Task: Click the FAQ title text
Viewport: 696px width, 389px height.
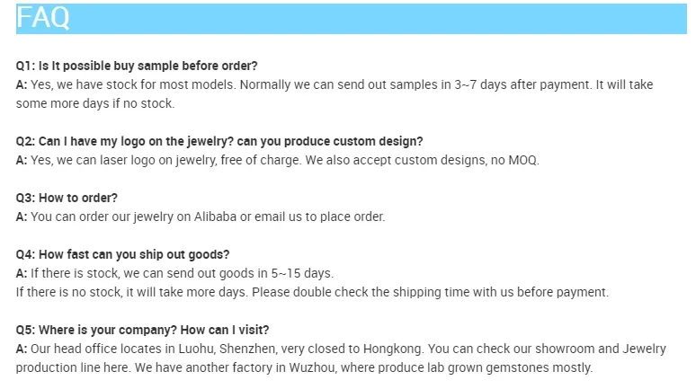Action: (x=43, y=18)
